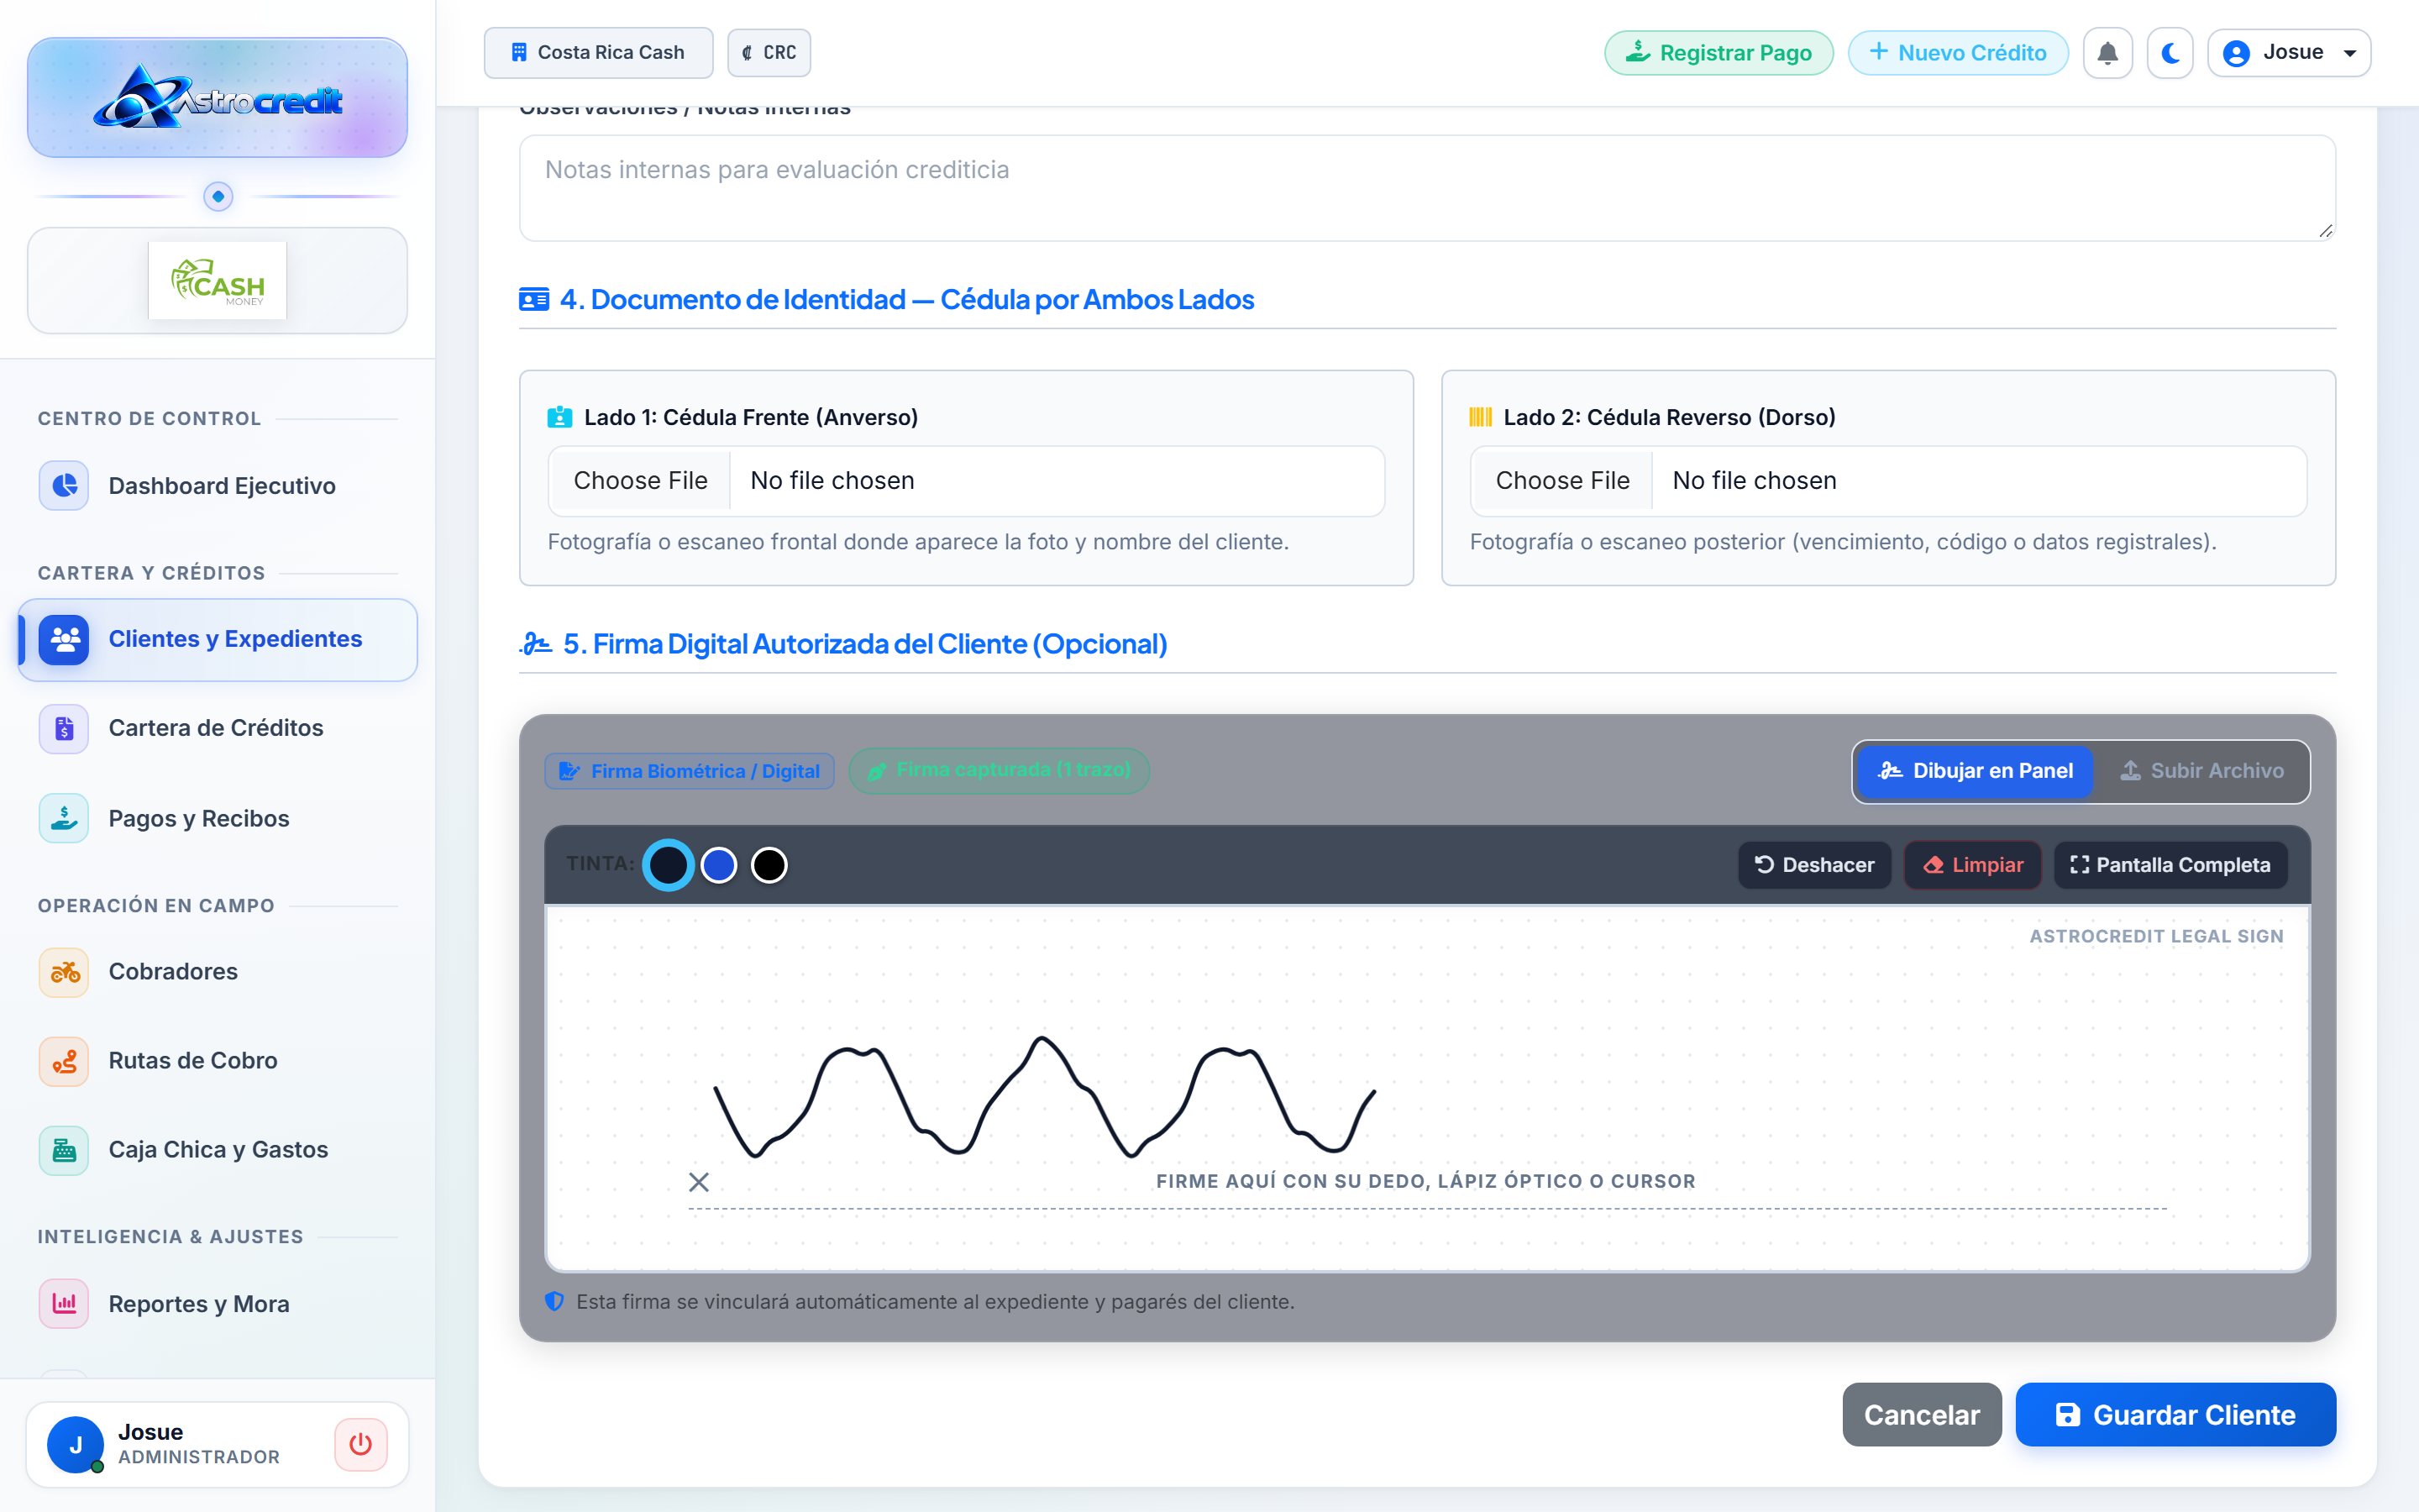The height and width of the screenshot is (1512, 2419).
Task: Toggle dark mode moon icon
Action: [x=2170, y=53]
